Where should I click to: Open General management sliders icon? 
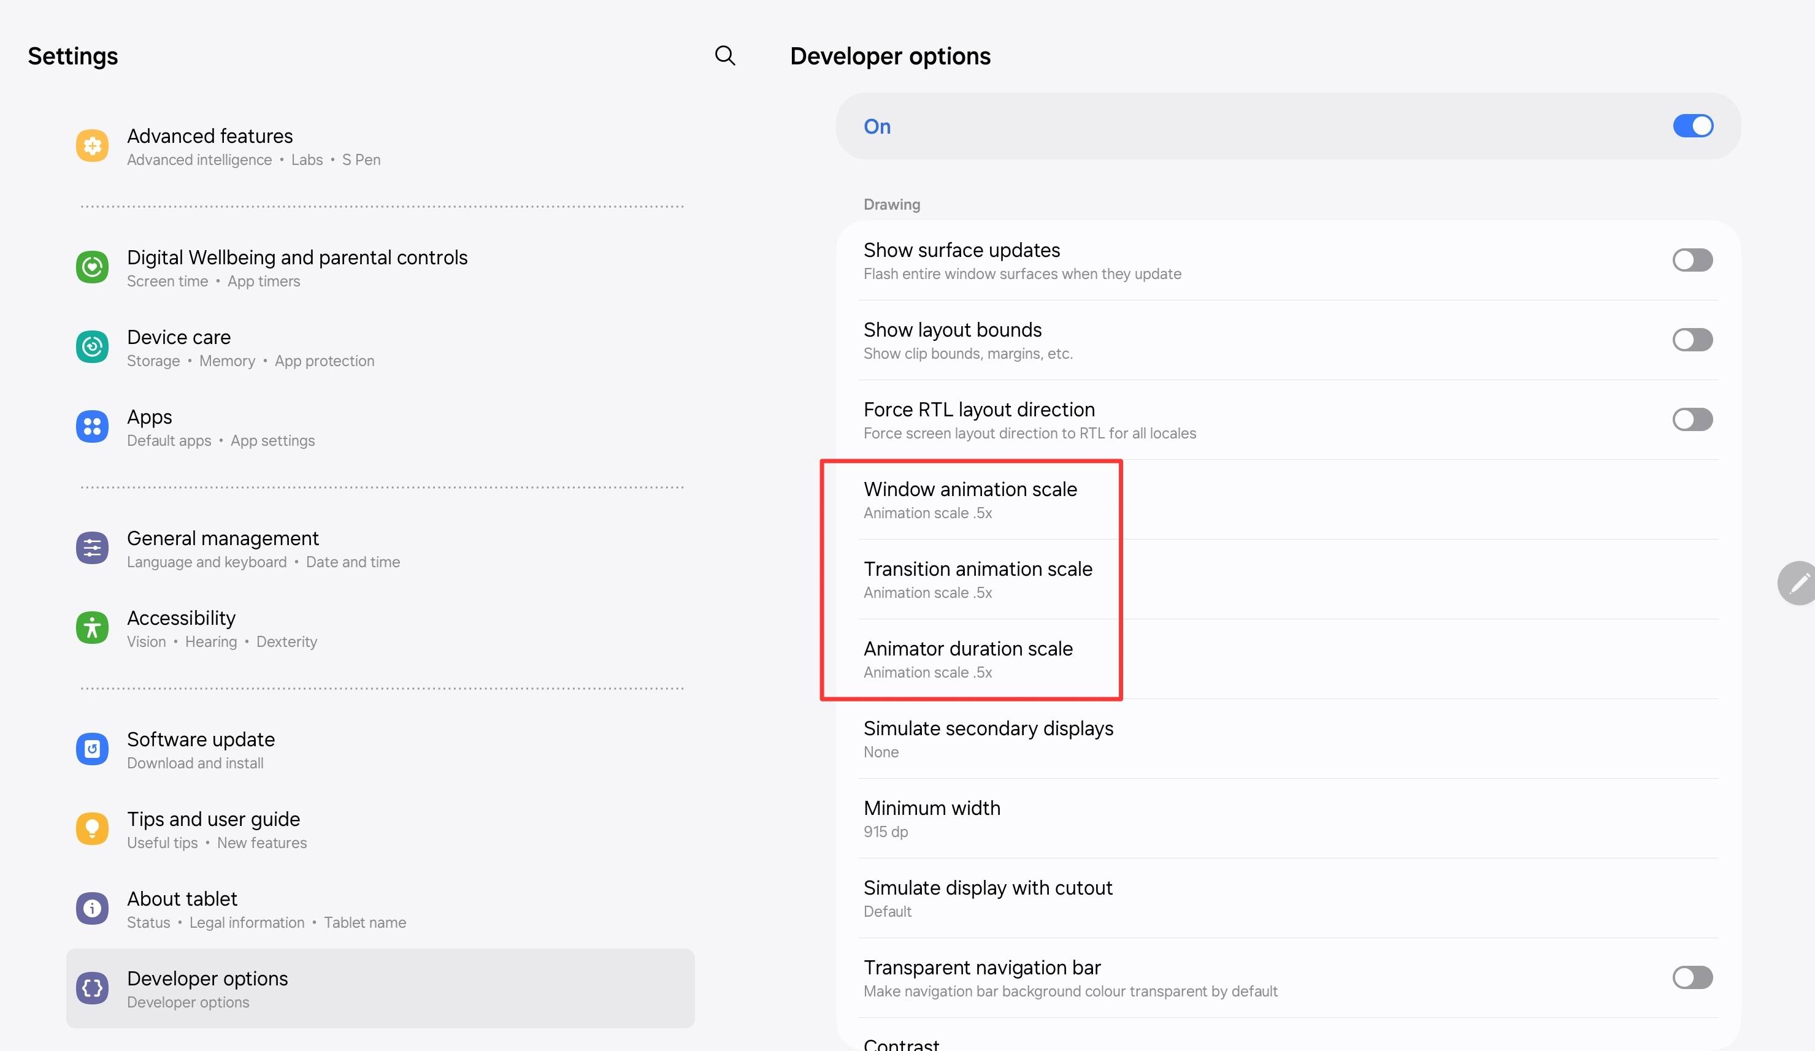[x=92, y=547]
